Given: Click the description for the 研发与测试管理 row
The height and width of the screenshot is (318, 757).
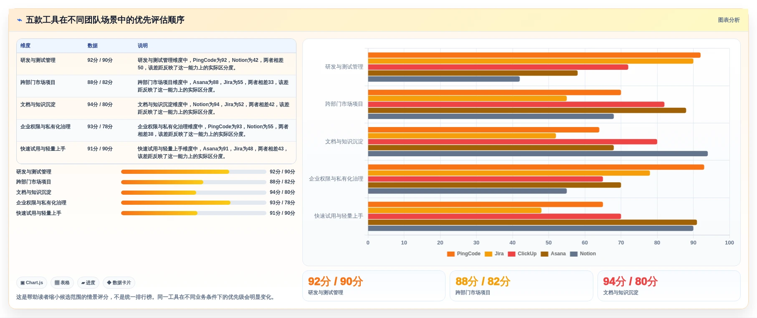Looking at the screenshot, I should point(211,64).
